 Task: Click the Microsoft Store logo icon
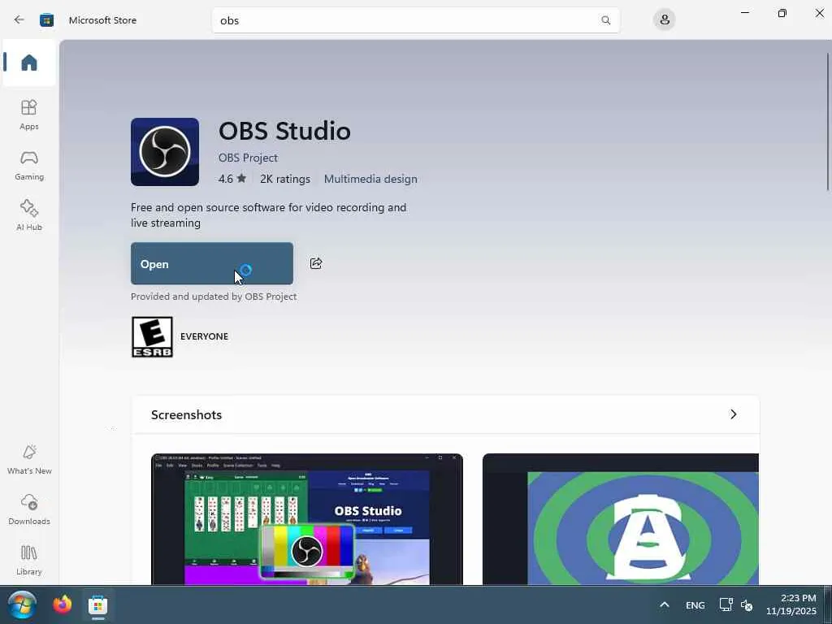tap(46, 20)
